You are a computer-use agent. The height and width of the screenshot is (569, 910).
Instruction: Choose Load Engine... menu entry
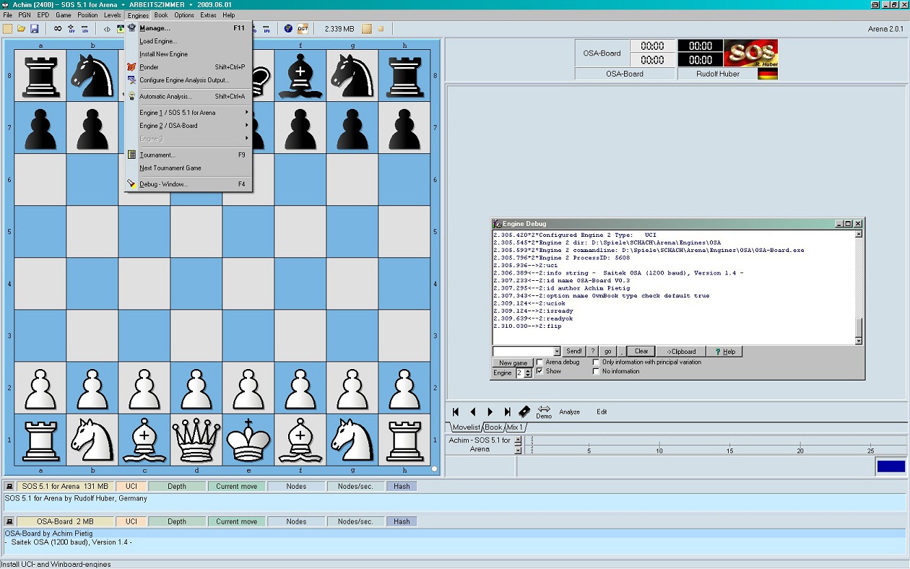tap(188, 41)
